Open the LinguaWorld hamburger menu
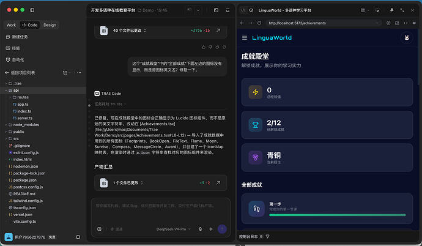The image size is (422, 246). (245, 38)
